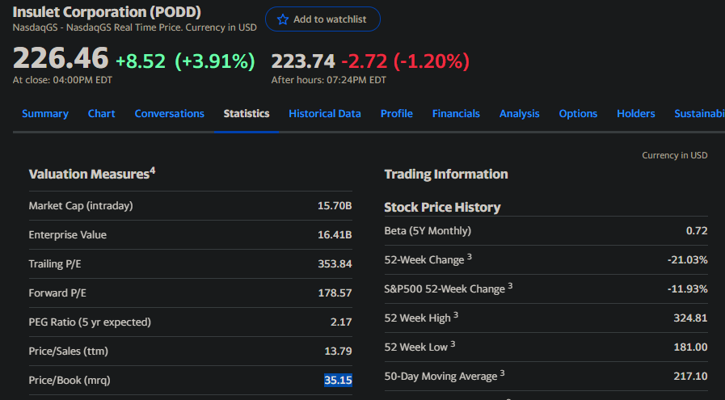Click the -2.72 after-hours change
This screenshot has height=400, width=725.
click(364, 61)
